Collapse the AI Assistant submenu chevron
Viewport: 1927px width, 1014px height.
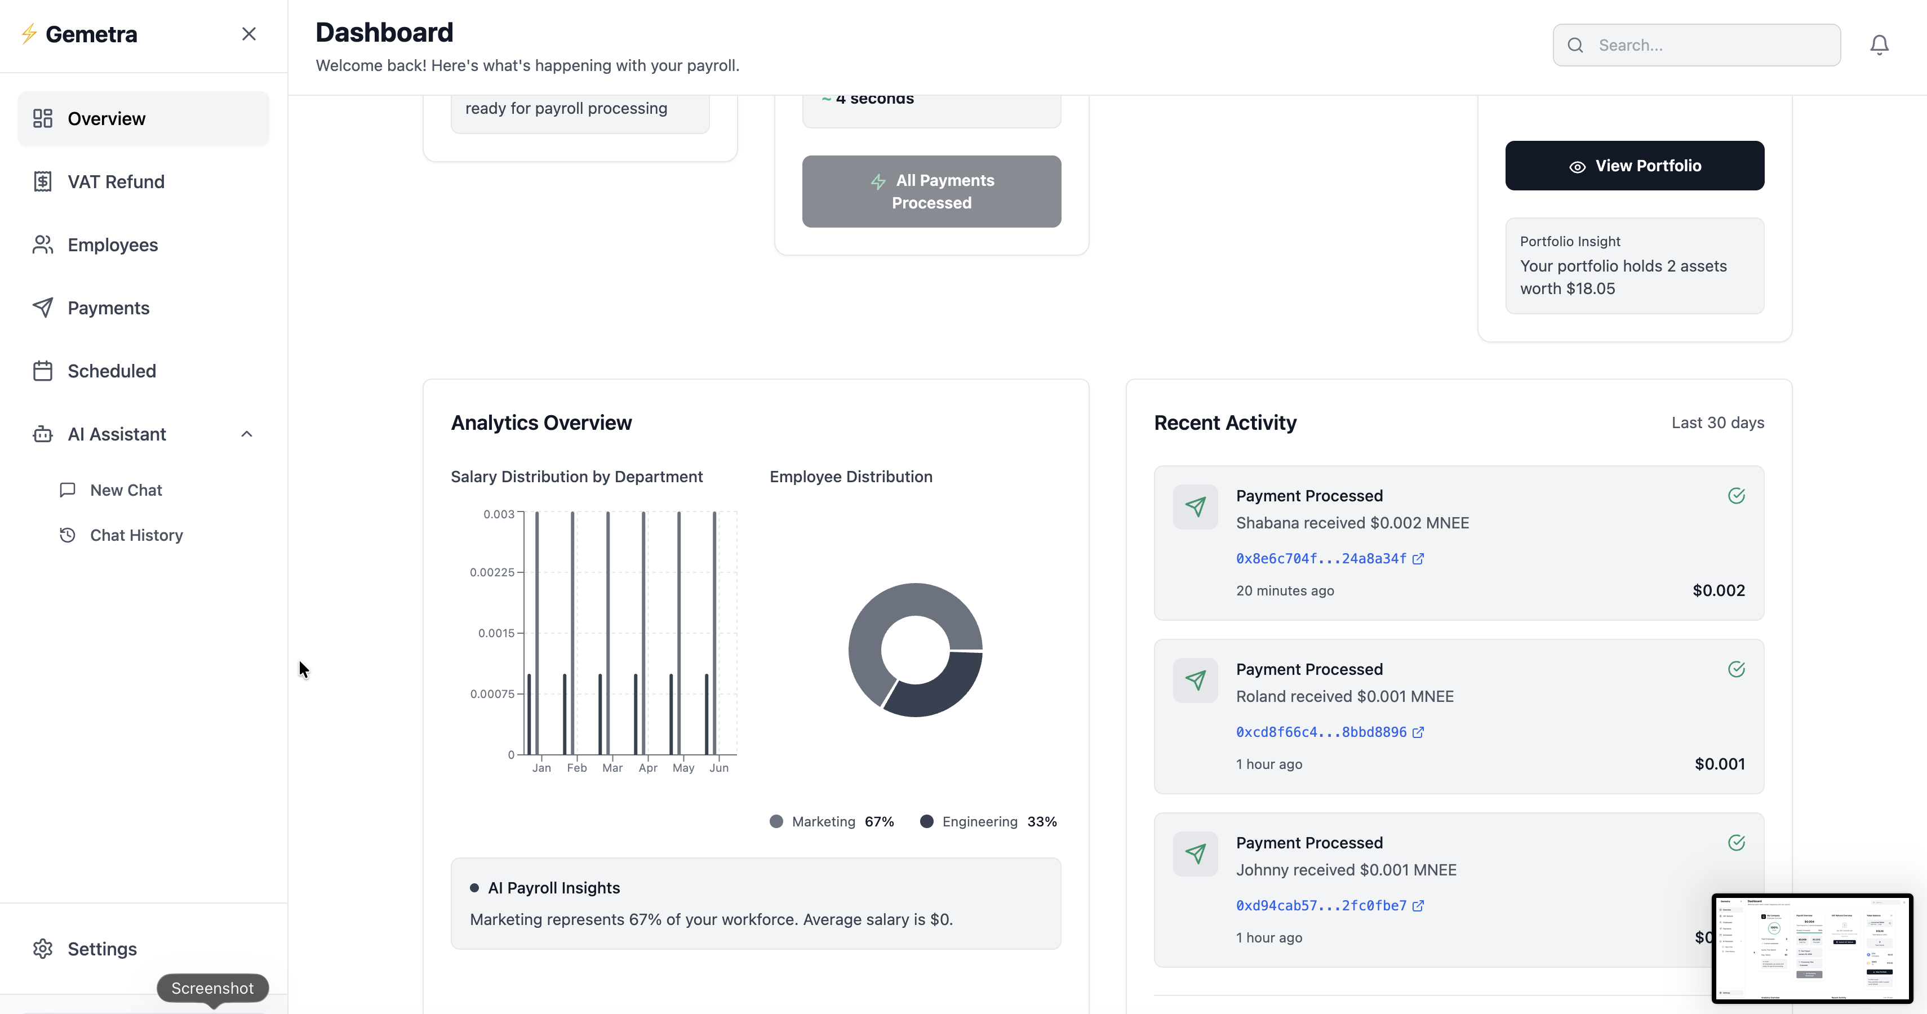pos(247,434)
